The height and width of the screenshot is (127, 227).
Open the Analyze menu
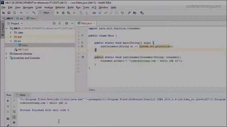(x=49, y=7)
